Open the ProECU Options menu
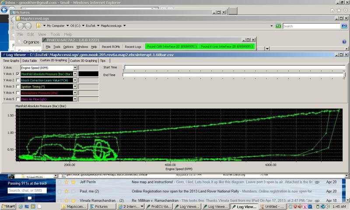The height and width of the screenshot is (210, 350). [x=68, y=46]
